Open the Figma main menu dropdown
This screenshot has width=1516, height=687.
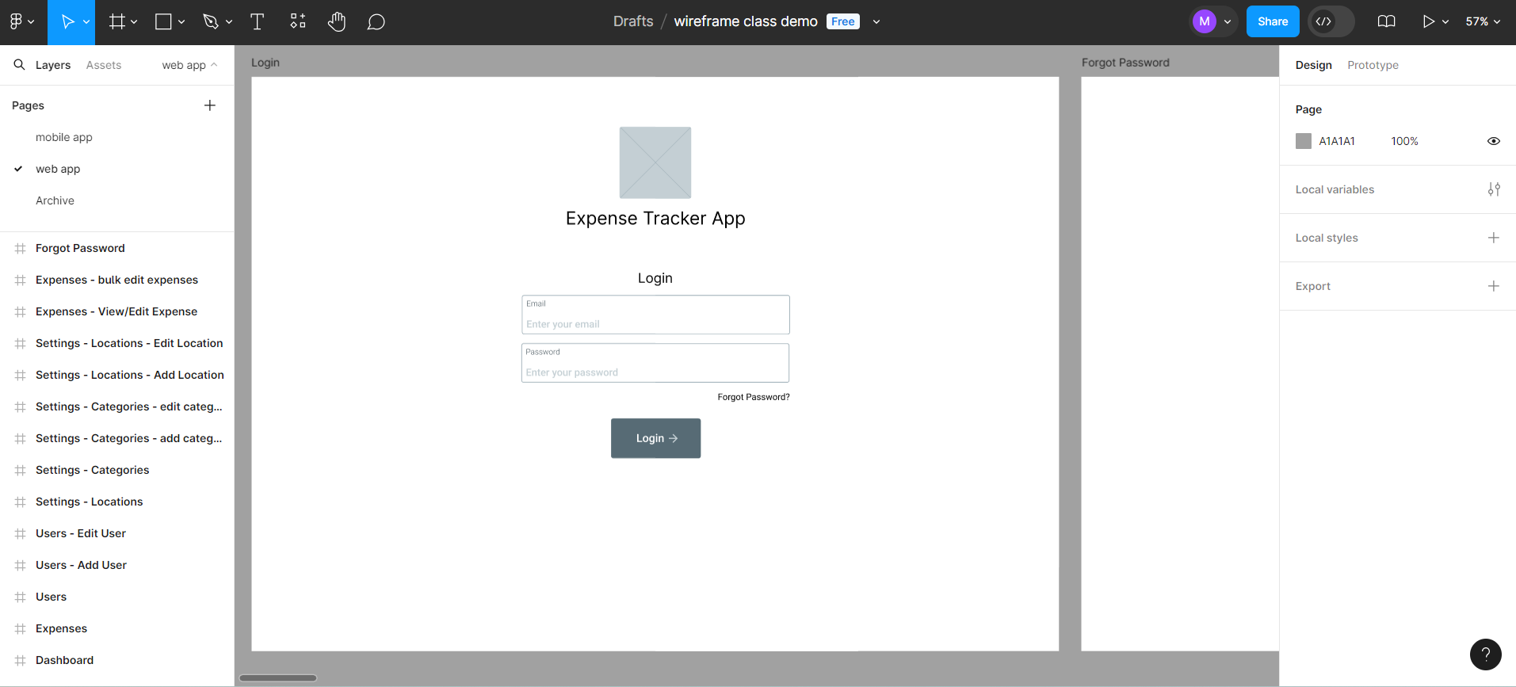(x=21, y=22)
